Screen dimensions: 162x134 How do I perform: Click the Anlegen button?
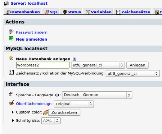pyautogui.click(x=138, y=65)
